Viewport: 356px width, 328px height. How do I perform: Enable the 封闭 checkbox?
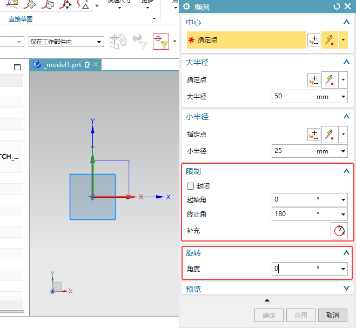click(190, 186)
